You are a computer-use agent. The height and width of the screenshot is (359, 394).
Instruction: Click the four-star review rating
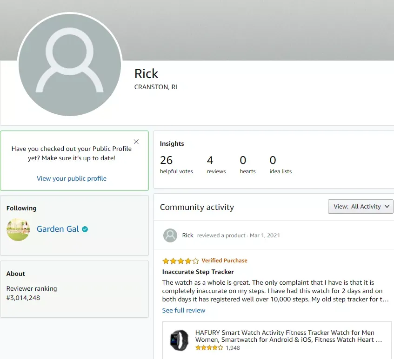point(180,261)
